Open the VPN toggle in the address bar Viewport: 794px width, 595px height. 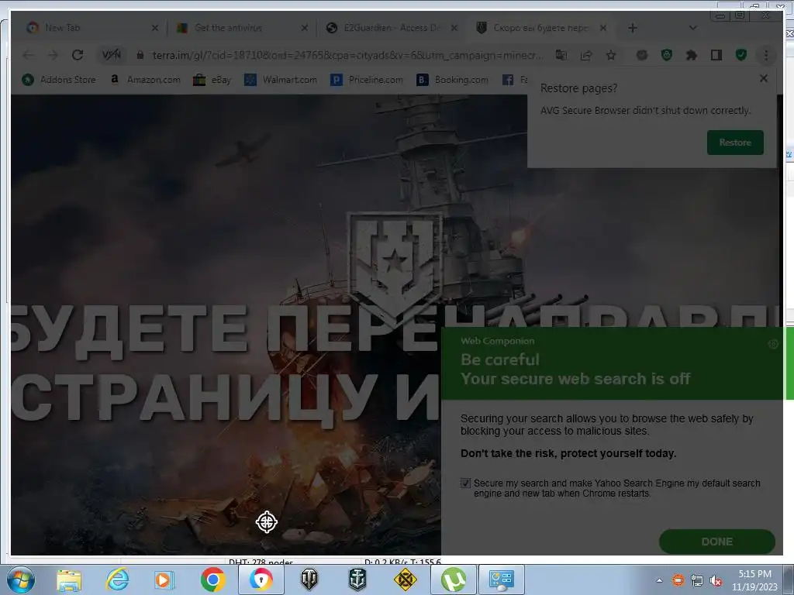point(112,55)
